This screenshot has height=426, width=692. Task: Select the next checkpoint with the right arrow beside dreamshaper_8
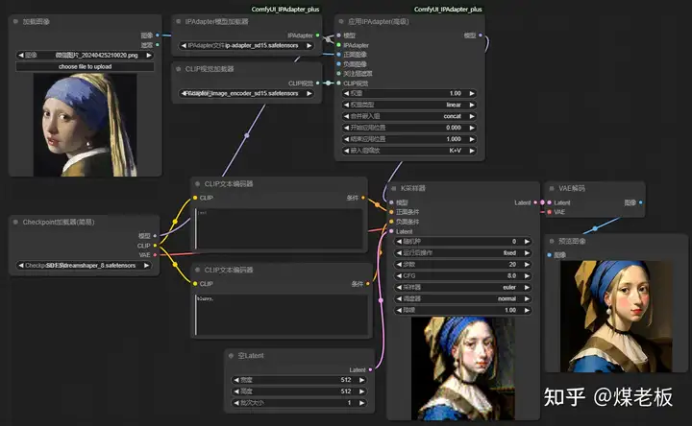pyautogui.click(x=146, y=266)
